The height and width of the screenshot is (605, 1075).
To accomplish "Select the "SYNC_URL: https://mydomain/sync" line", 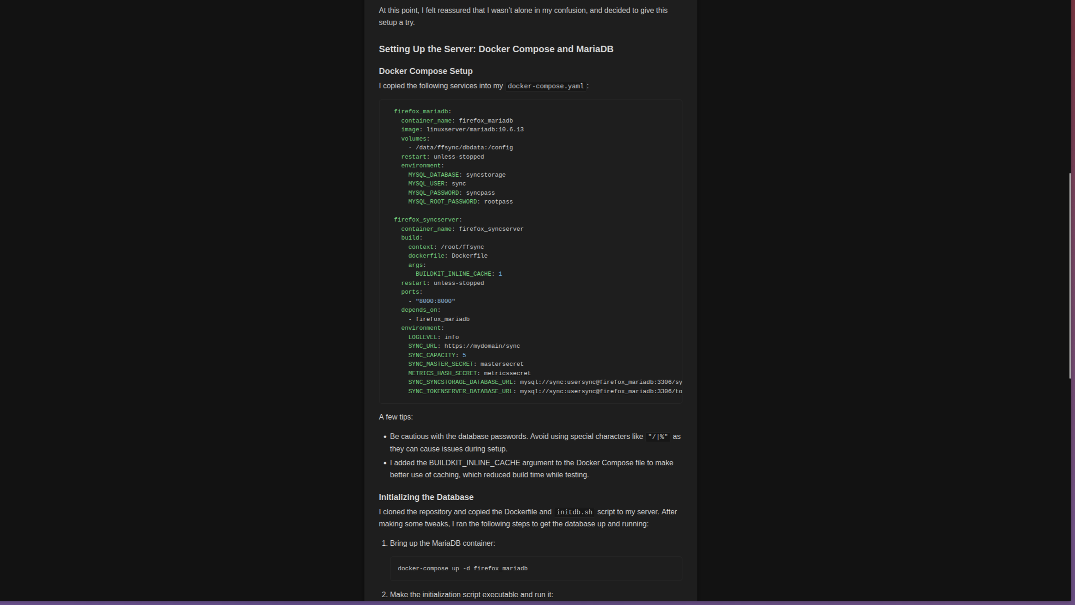I will (x=464, y=346).
